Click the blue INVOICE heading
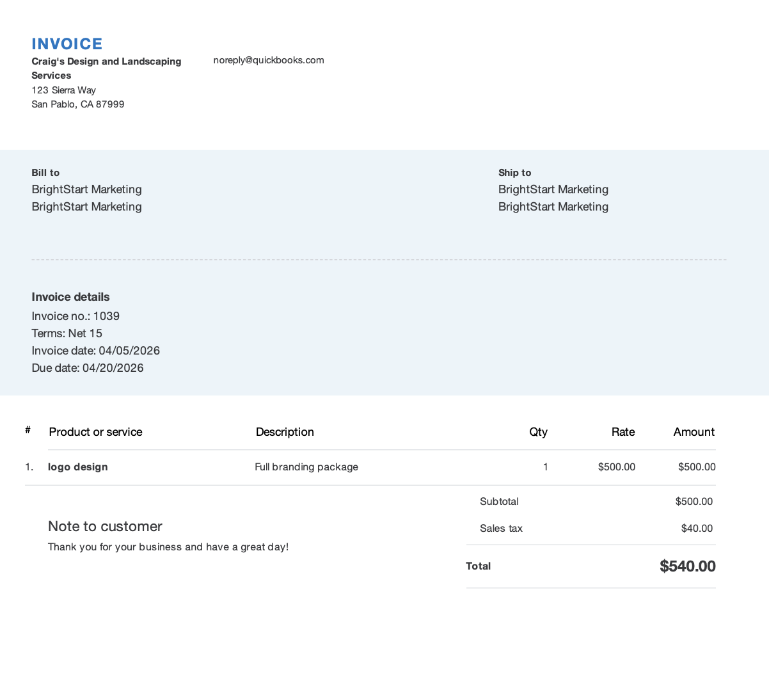Screen dimensions: 769x695 click(x=67, y=44)
